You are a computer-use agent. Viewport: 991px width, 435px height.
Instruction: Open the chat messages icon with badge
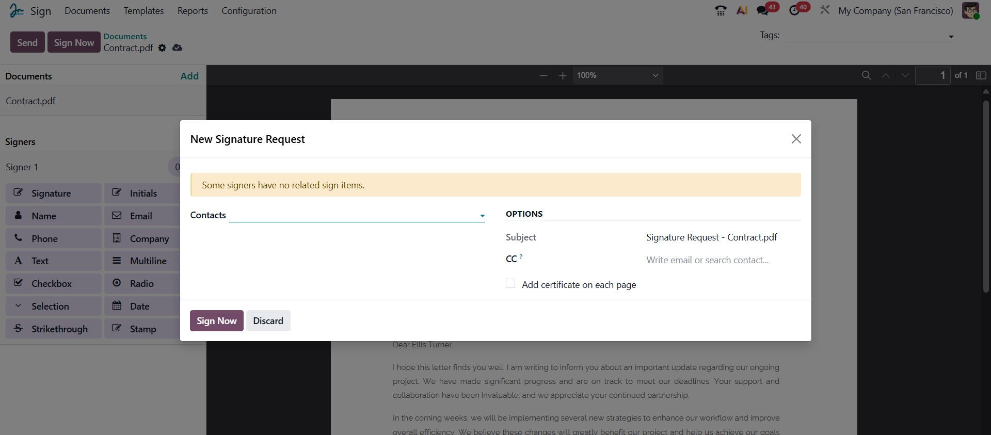coord(762,11)
